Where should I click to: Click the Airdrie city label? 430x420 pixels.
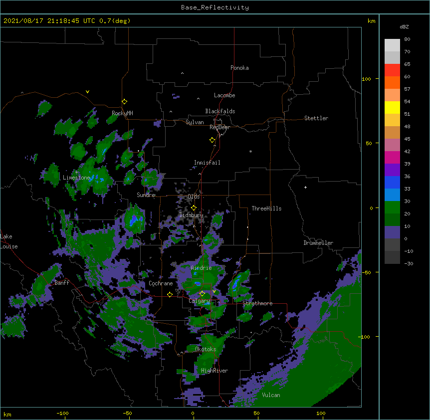(x=201, y=268)
